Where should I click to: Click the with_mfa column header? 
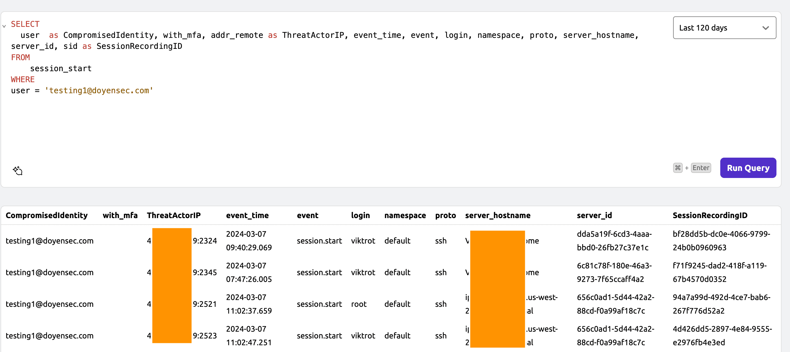pyautogui.click(x=120, y=216)
